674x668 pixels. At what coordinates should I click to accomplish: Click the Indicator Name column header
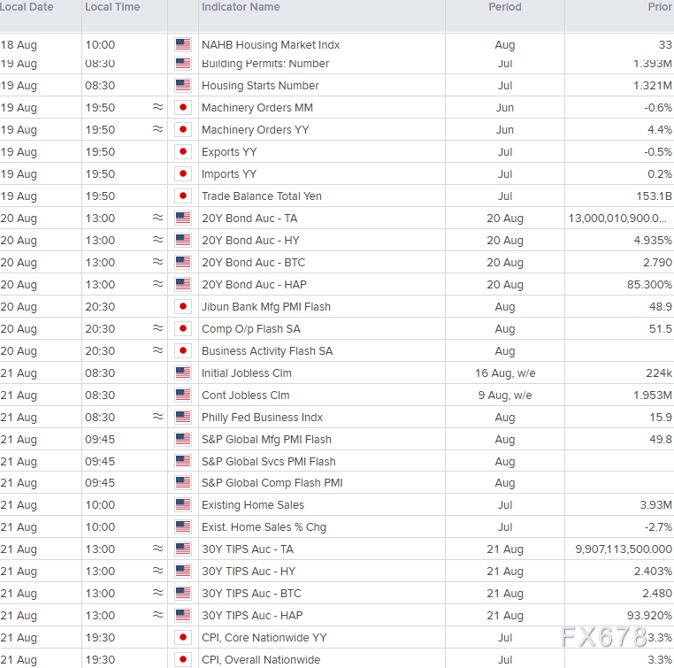[241, 7]
